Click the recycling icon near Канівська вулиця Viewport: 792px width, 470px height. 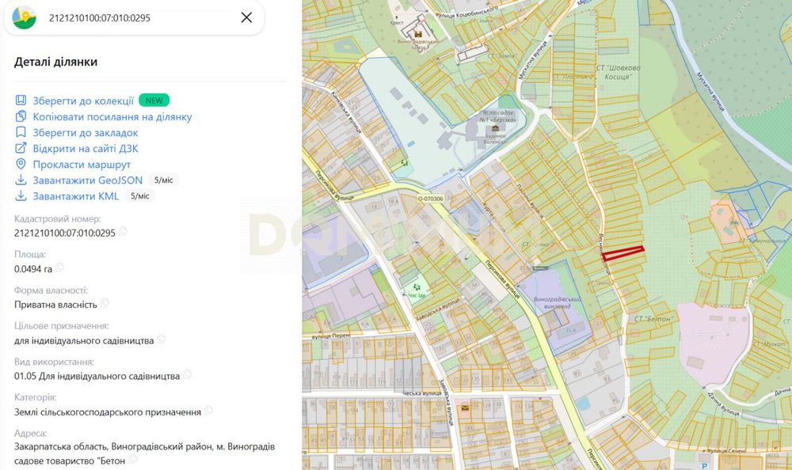pyautogui.click(x=403, y=163)
